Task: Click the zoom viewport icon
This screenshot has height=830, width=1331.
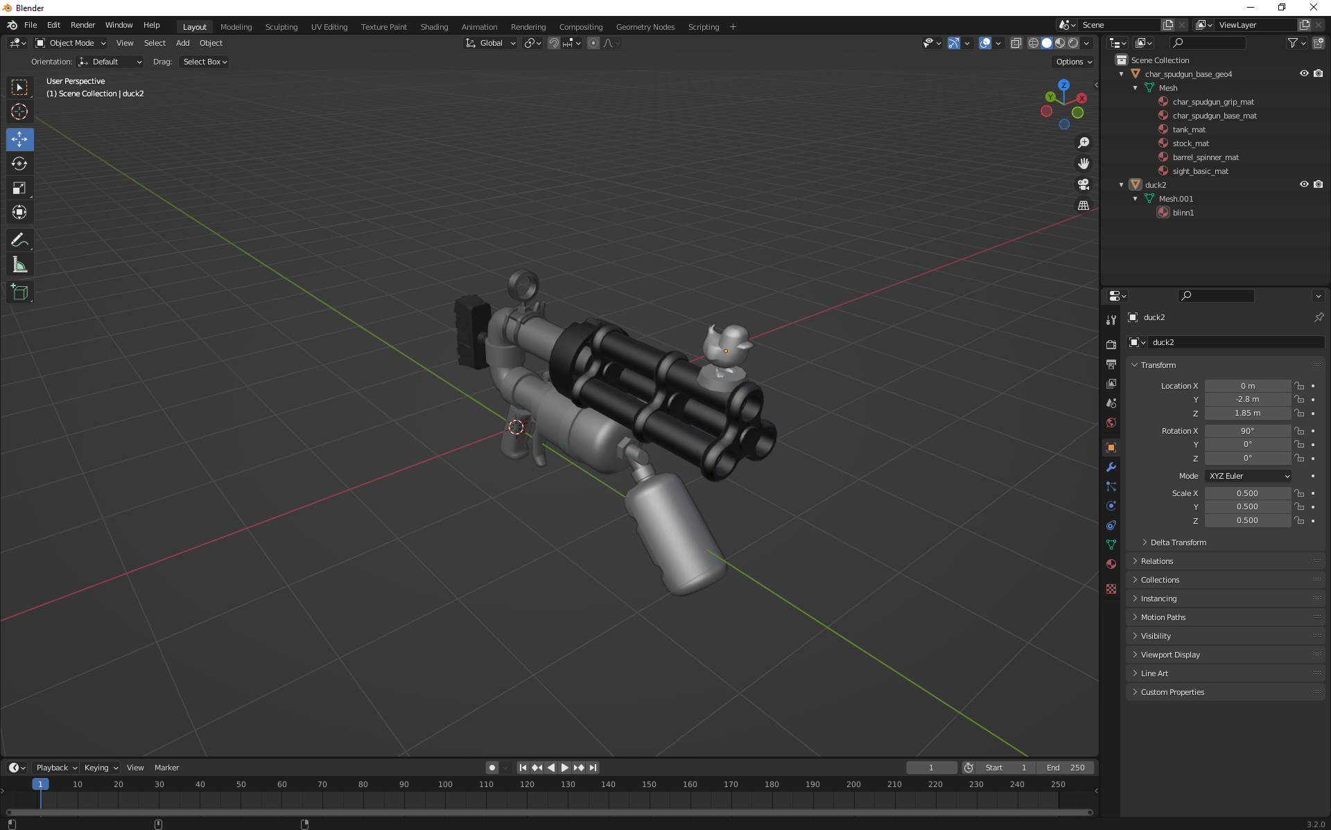Action: pos(1084,143)
